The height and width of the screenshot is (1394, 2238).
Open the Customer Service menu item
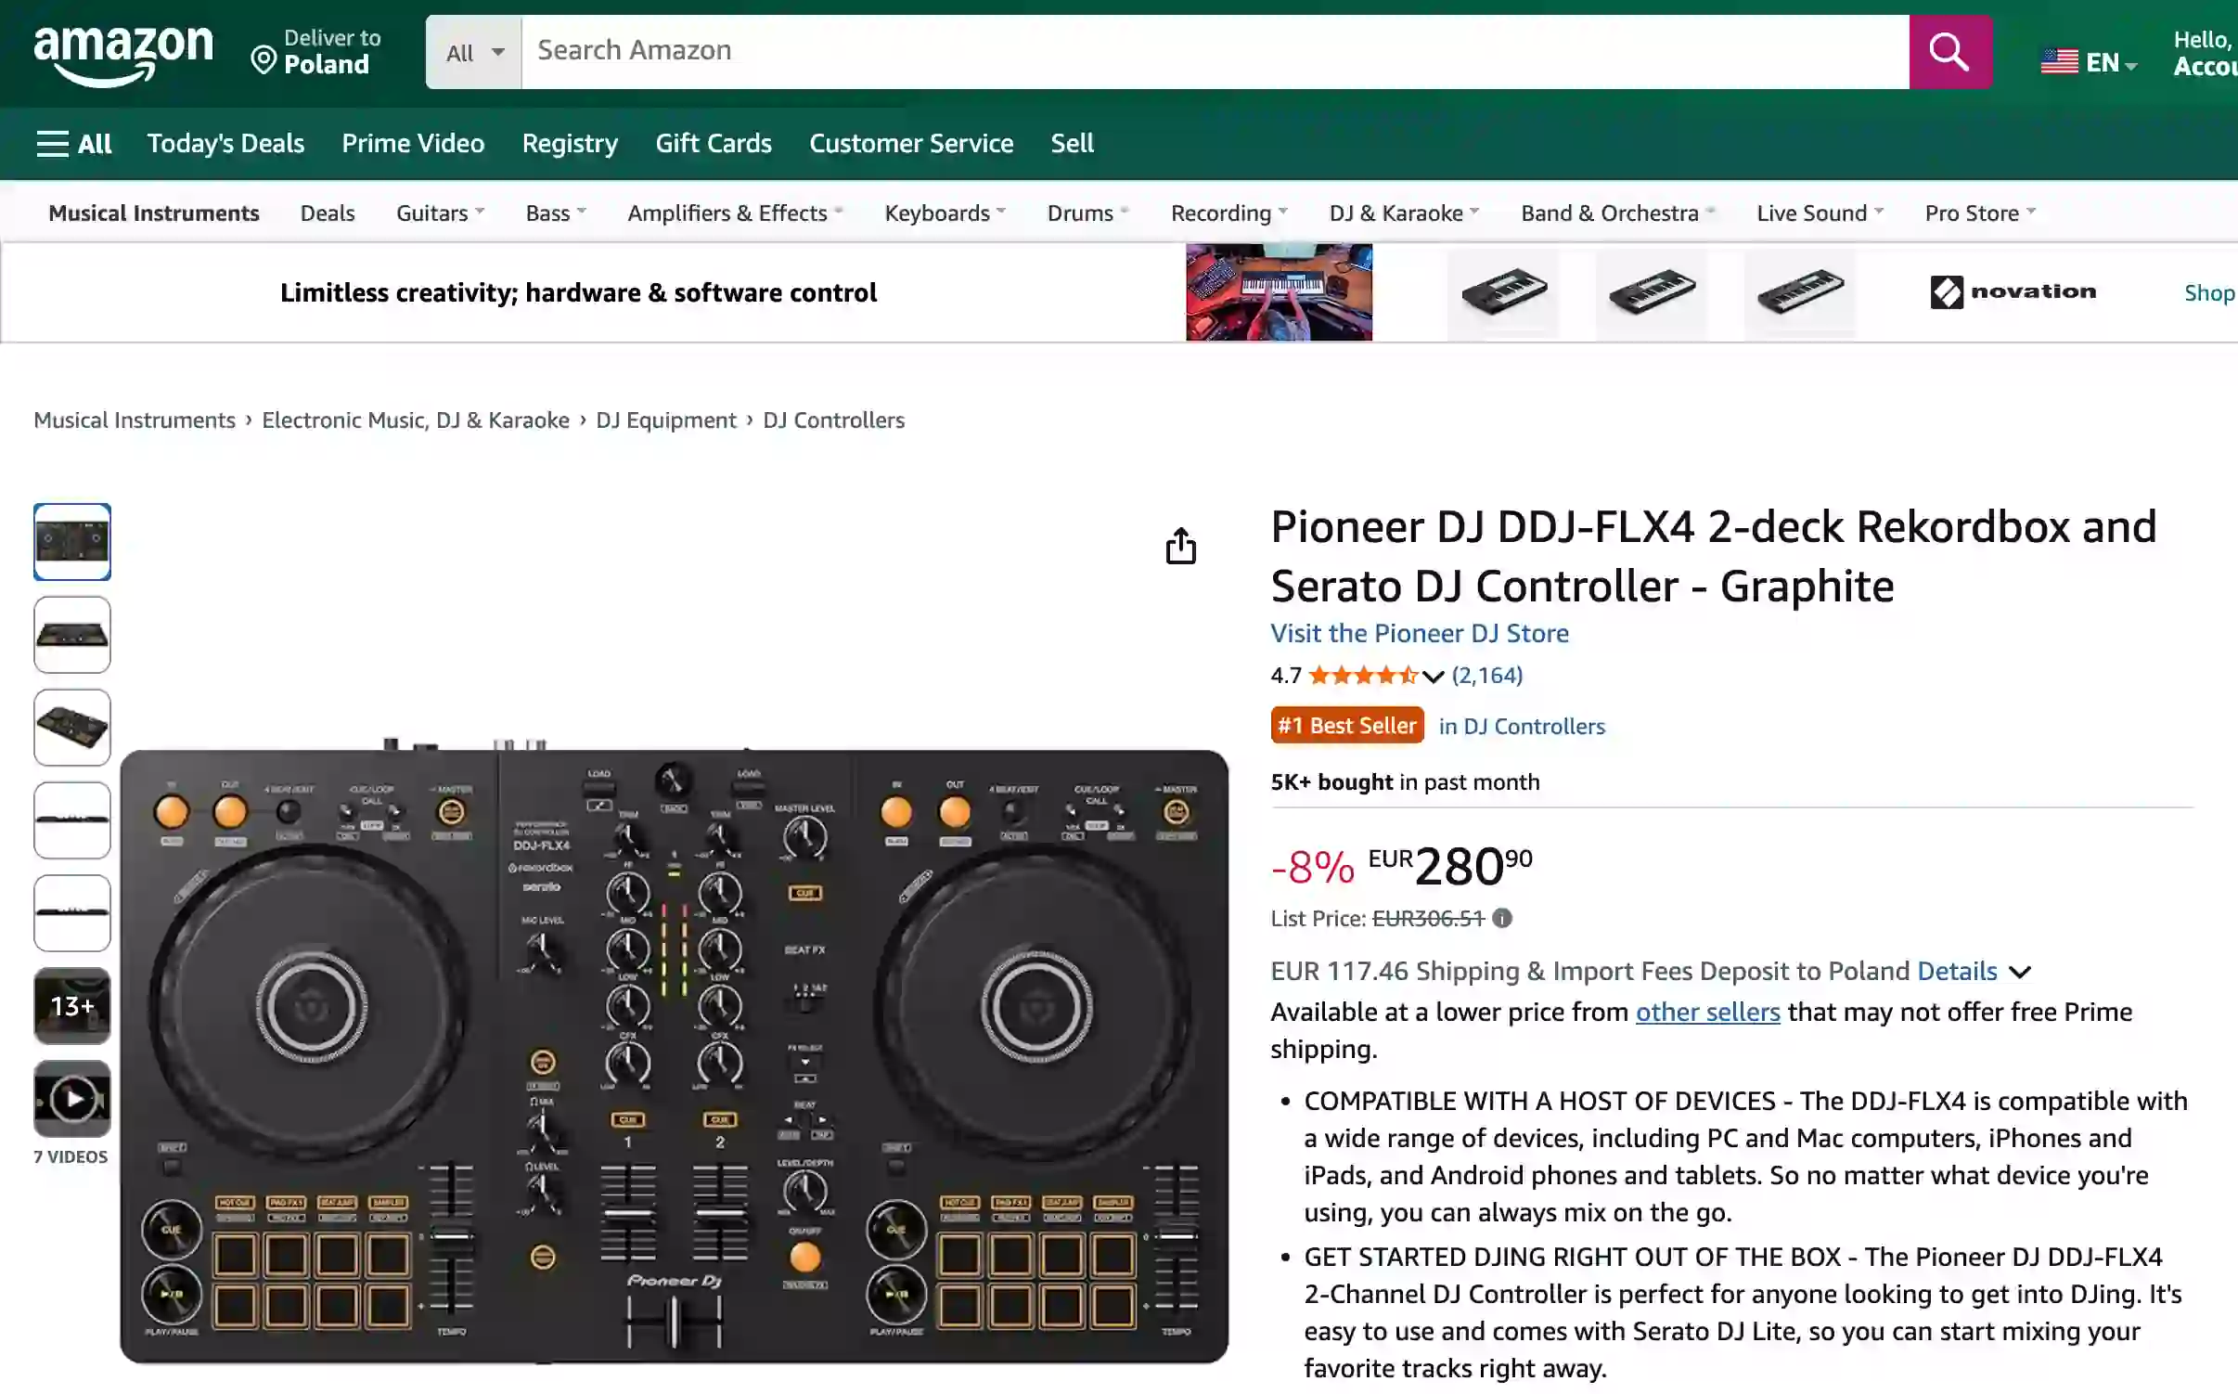point(910,143)
